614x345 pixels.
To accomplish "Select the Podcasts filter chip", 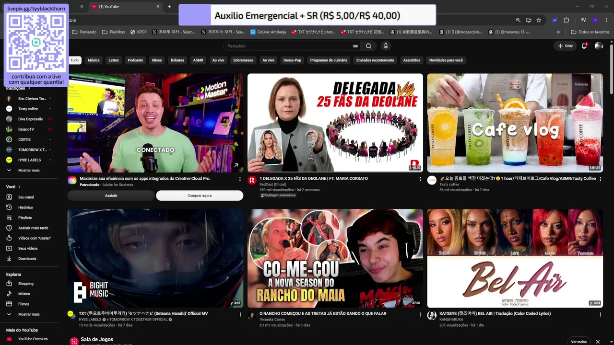I will coord(135,60).
